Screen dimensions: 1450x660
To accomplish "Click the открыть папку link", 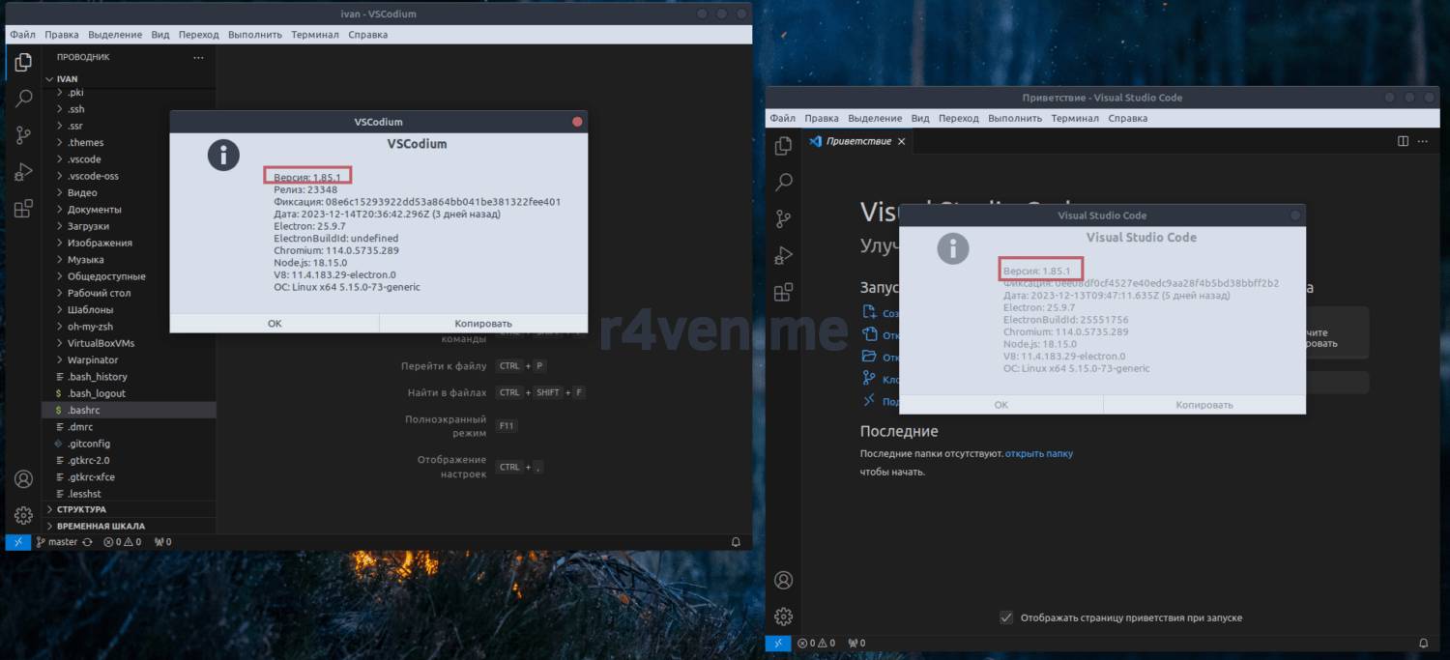I will pyautogui.click(x=1038, y=453).
